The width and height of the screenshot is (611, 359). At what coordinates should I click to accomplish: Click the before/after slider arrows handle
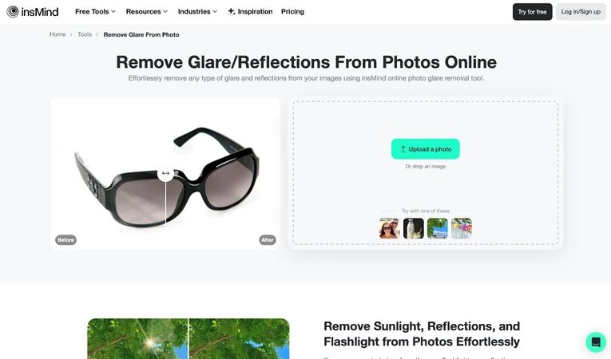(165, 173)
